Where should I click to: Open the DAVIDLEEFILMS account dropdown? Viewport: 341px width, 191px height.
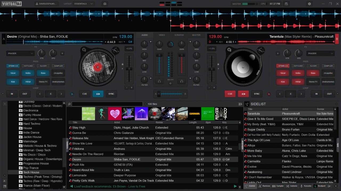pos(47,4)
